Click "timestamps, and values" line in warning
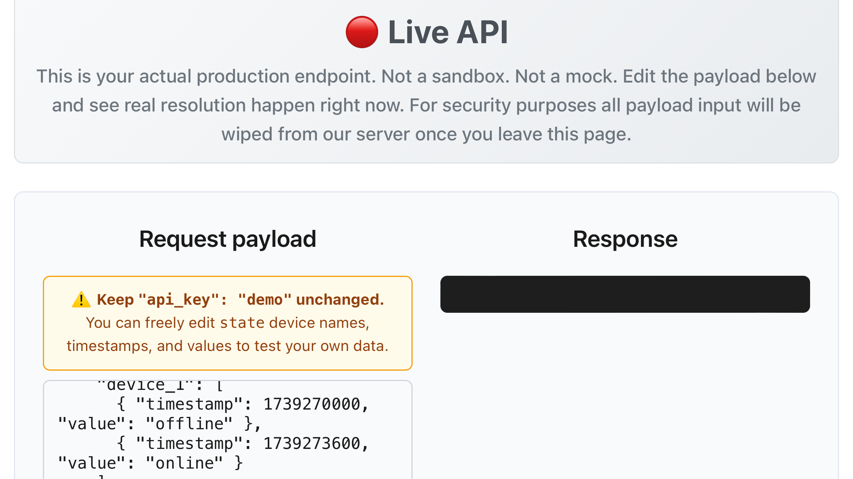This screenshot has width=853, height=479. (x=228, y=346)
